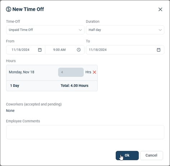This screenshot has height=166, width=170.
Task: Click the clock icon next to 9:00 AM
Action: (79, 50)
